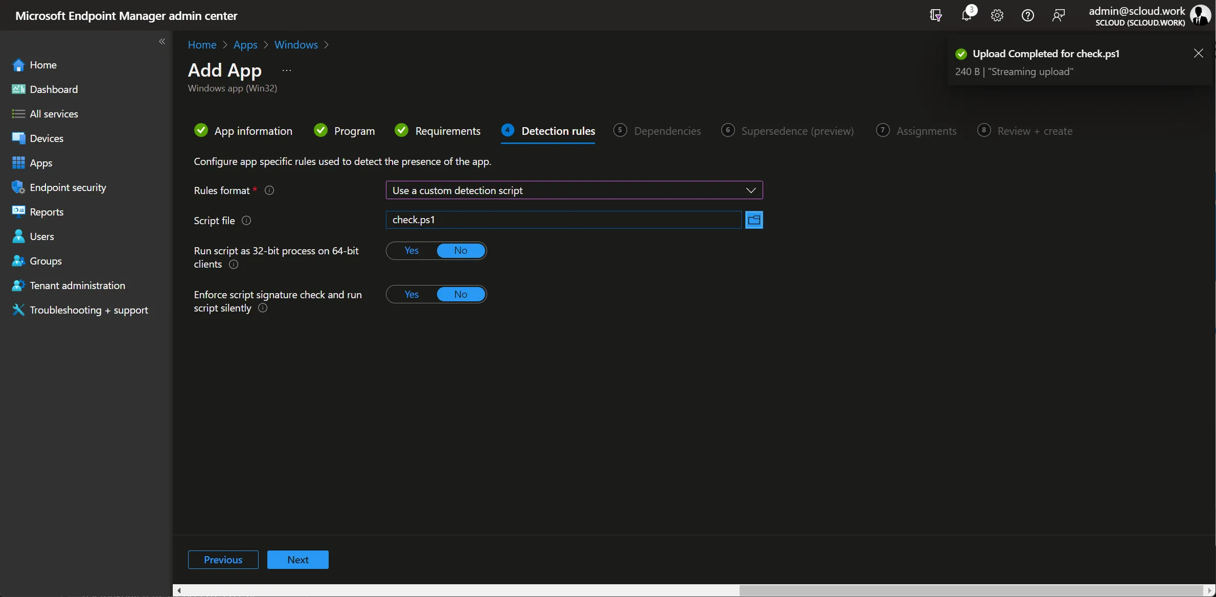
Task: Click the scrollbar left arrow
Action: click(x=179, y=590)
